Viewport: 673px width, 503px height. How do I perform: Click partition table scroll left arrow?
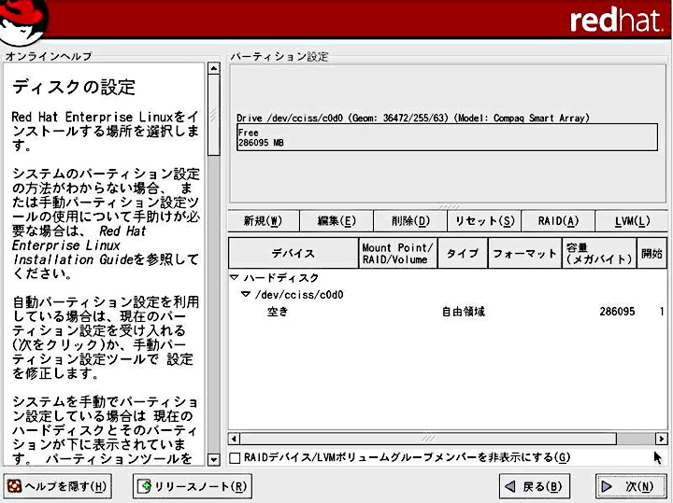234,439
